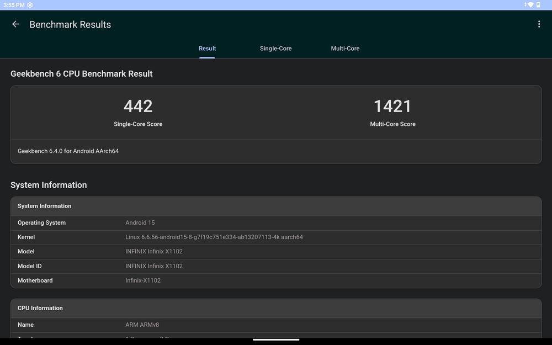
Task: Tap the battery status icon
Action: click(x=538, y=5)
